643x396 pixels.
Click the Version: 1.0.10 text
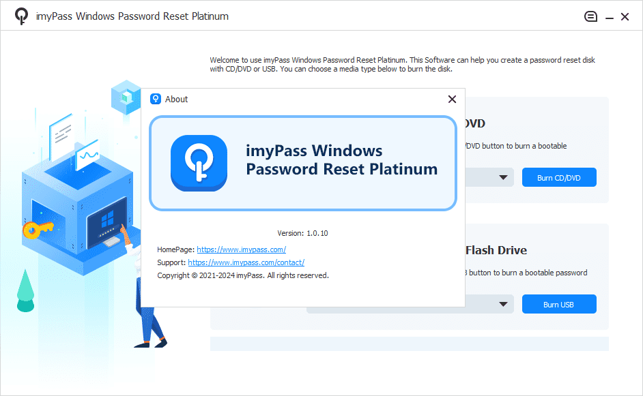[302, 233]
